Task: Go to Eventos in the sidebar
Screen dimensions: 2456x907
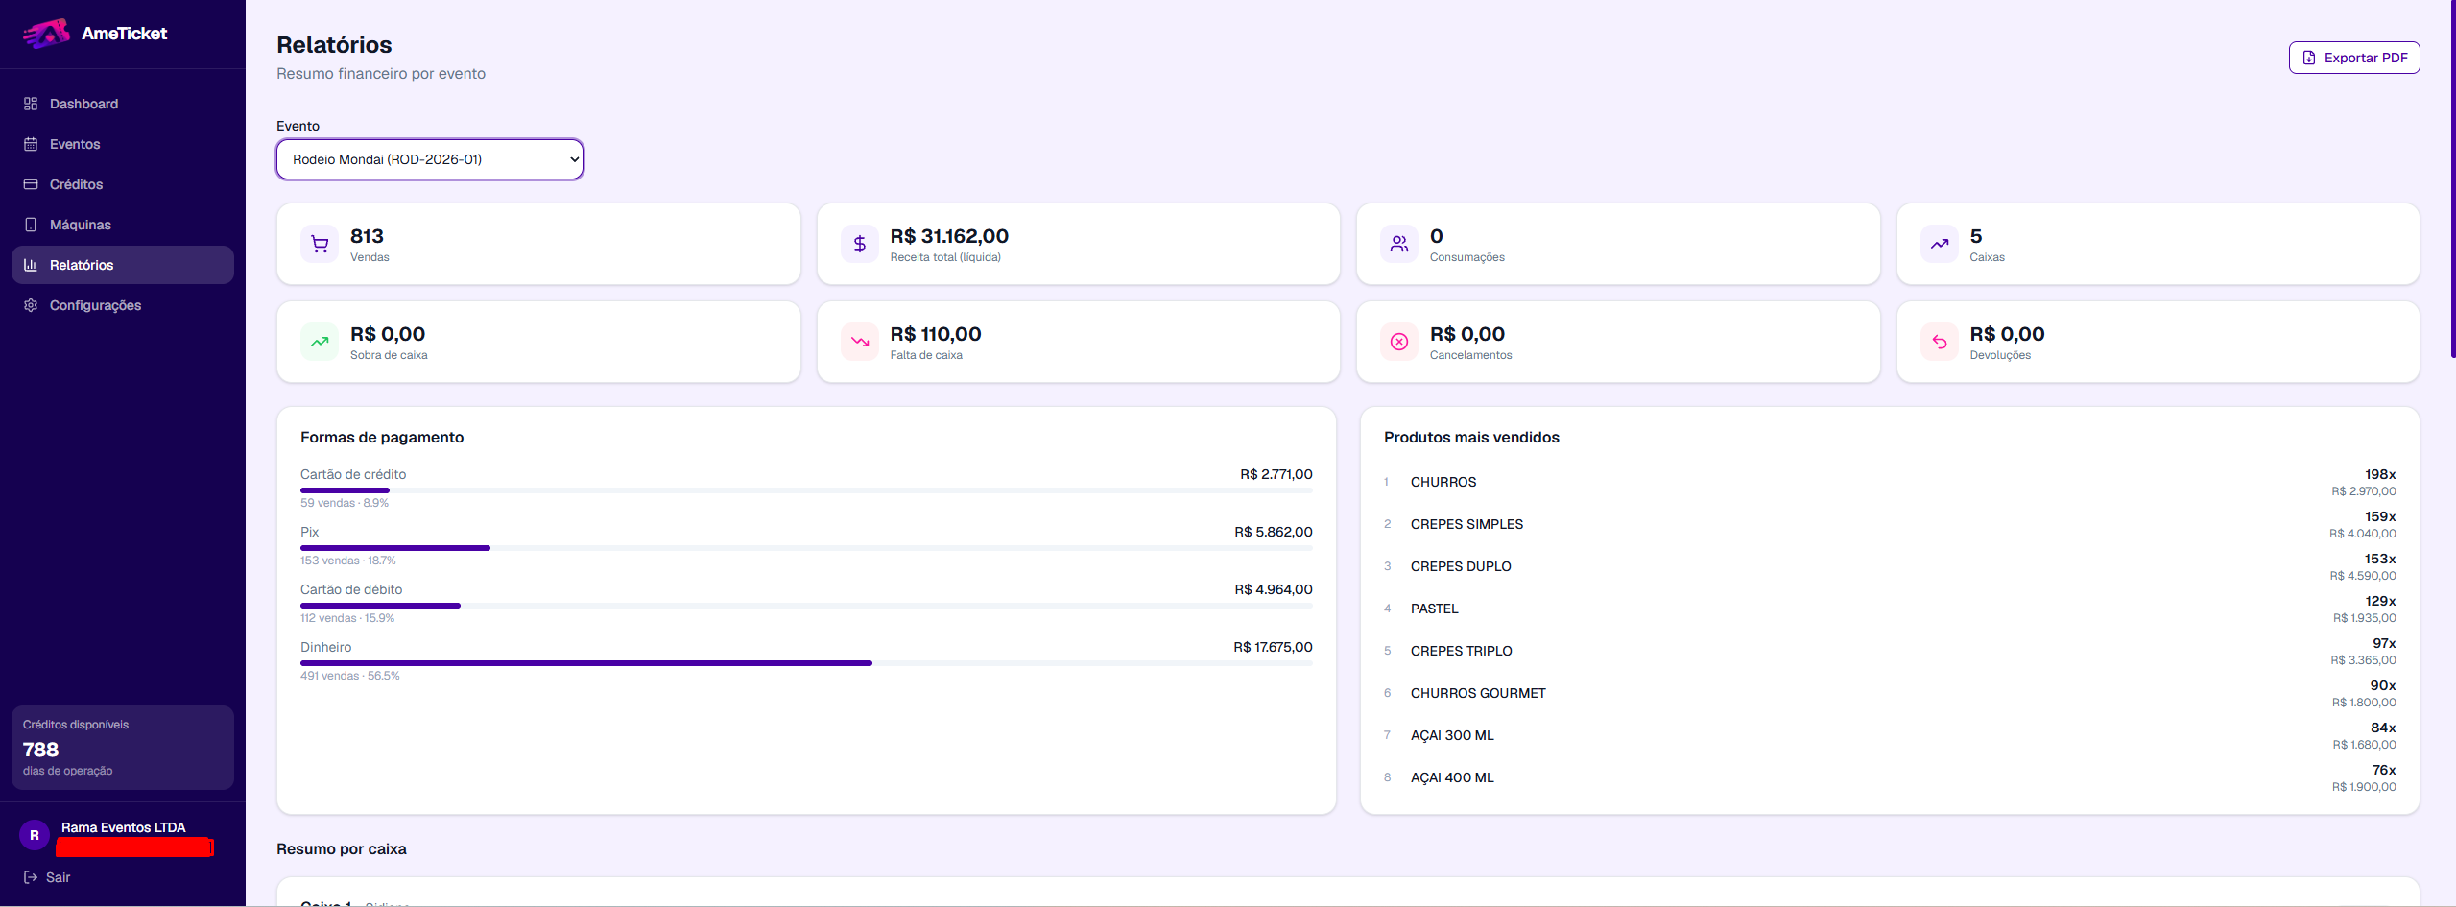Action: tap(123, 144)
